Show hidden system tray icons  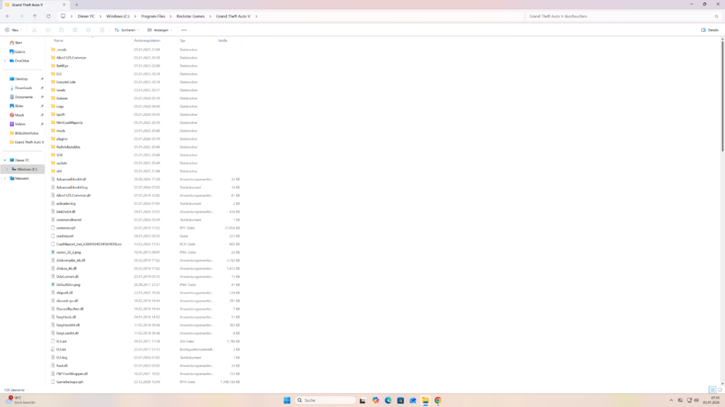click(671, 400)
